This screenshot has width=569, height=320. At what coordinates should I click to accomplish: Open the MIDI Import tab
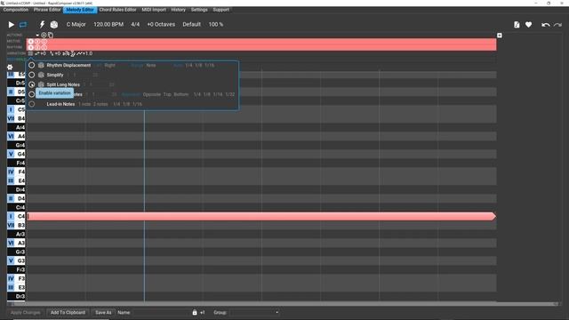(154, 10)
